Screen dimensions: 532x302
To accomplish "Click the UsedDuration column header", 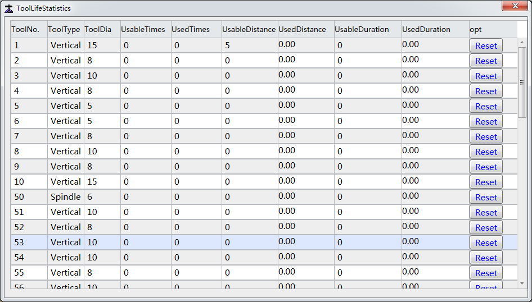I will coord(435,29).
